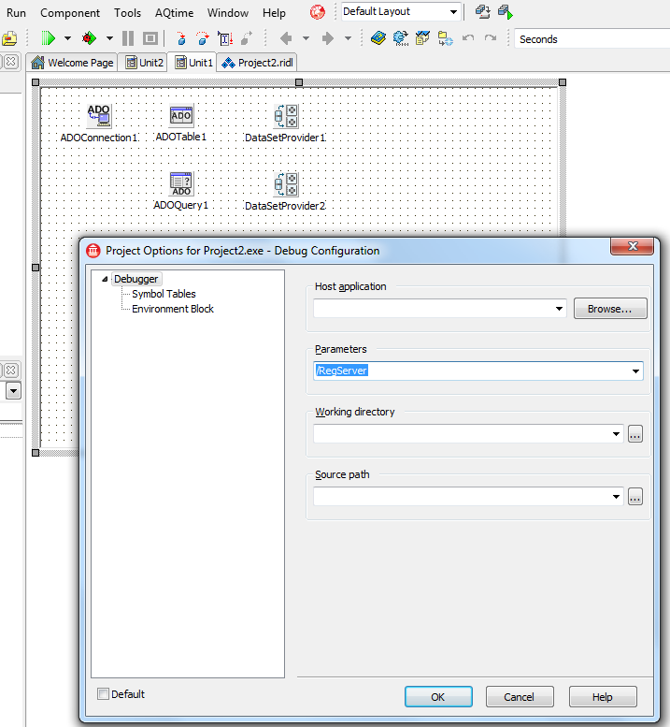Click the set debug desktop icon
The image size is (670, 727).
pos(506,12)
